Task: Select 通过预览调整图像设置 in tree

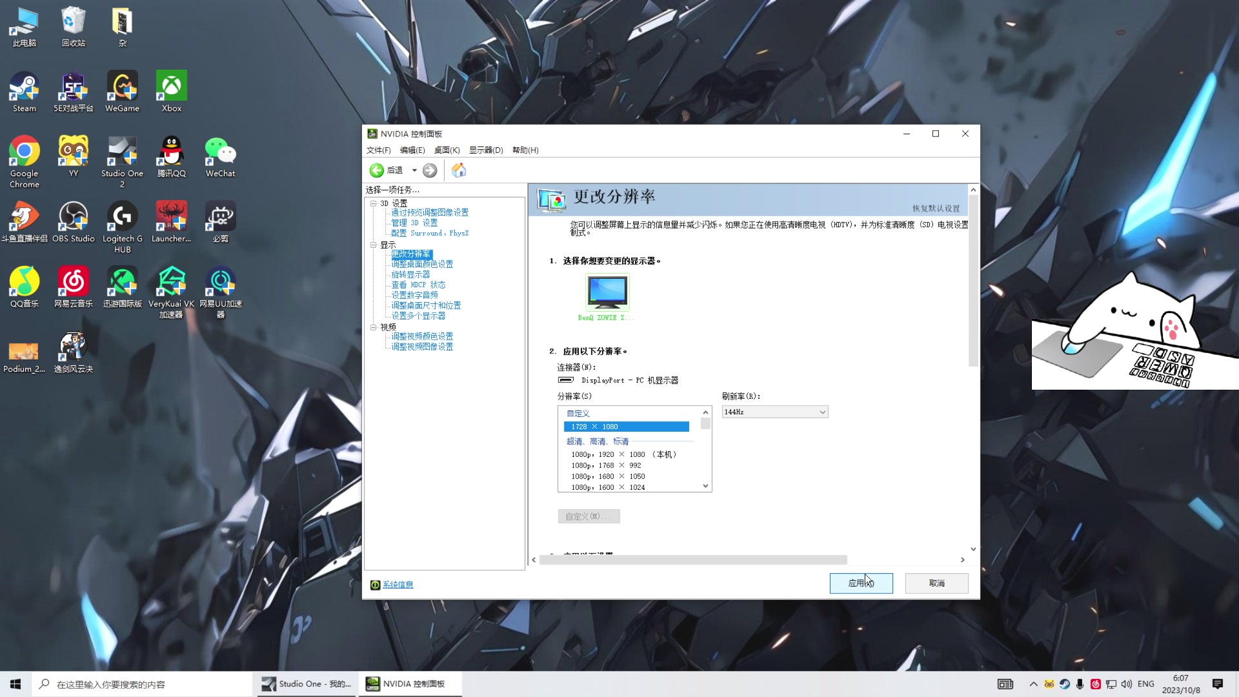Action: [430, 212]
